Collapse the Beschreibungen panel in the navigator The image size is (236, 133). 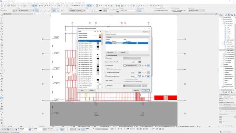pos(220,95)
